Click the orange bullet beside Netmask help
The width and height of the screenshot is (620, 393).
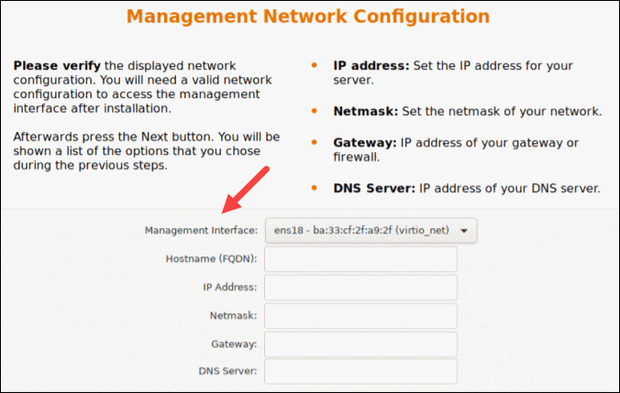(315, 112)
